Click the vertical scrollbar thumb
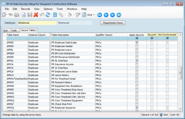Viewport: 185px width, 119px height. [180, 73]
